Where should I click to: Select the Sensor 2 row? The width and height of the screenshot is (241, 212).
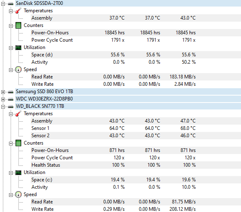point(136,136)
